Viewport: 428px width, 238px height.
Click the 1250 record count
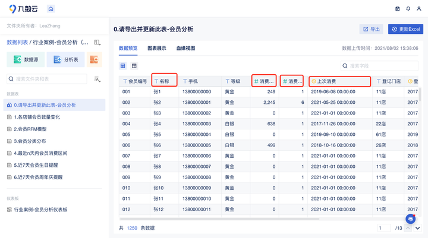(132, 228)
